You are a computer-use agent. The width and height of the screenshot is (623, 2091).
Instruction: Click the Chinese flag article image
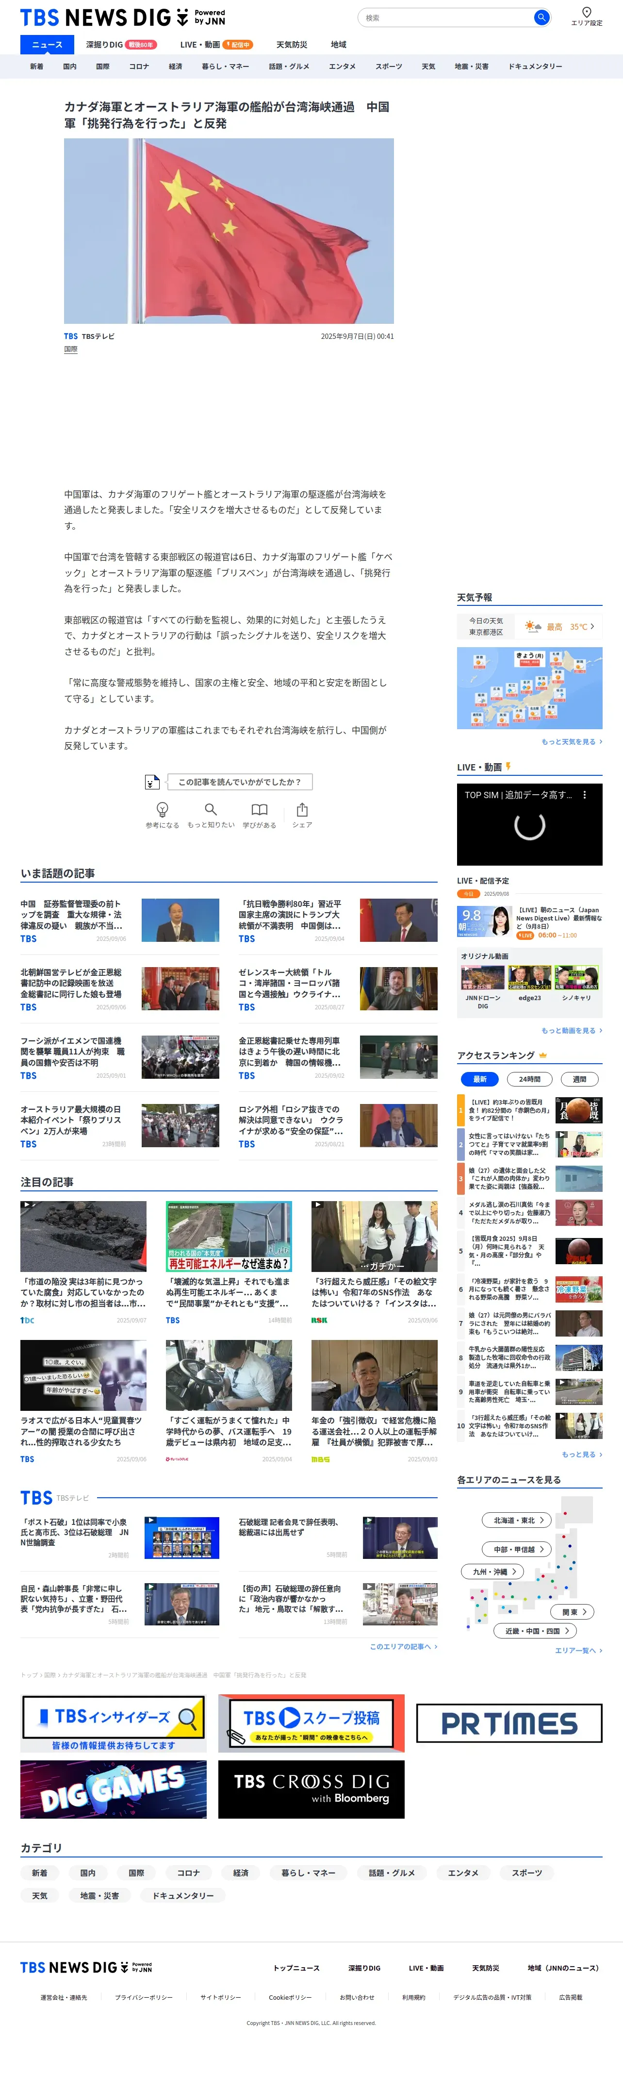pos(229,232)
